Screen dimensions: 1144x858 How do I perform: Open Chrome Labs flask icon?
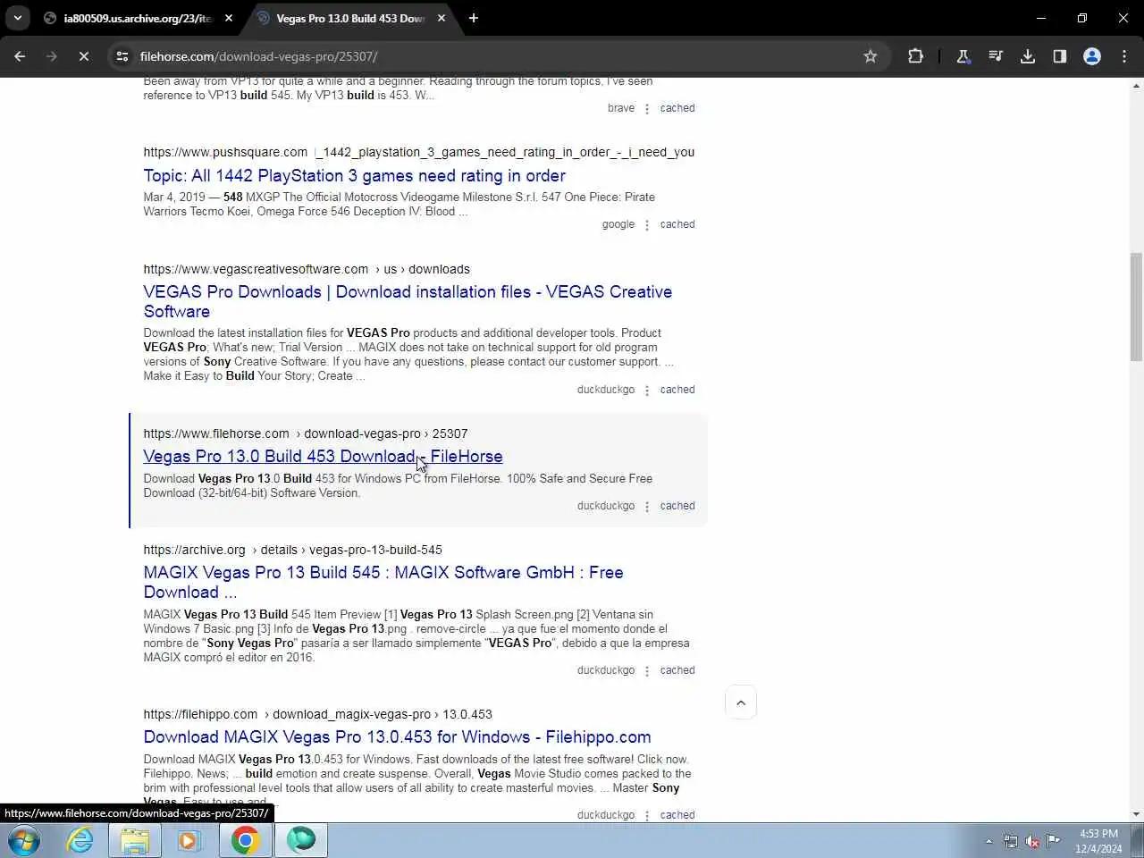point(963,56)
